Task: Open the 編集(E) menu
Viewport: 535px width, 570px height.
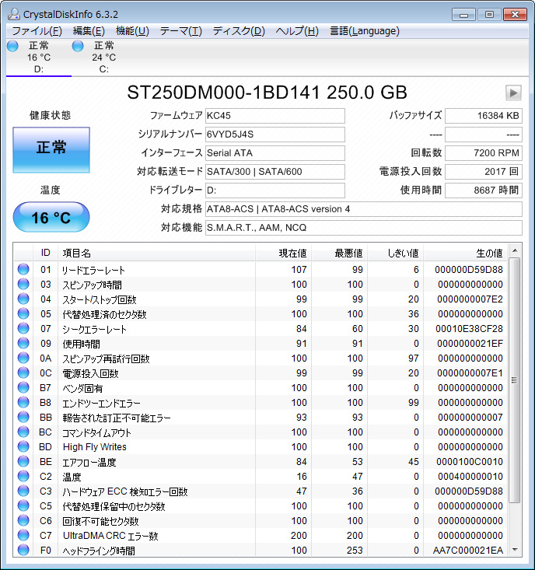Action: pos(89,31)
